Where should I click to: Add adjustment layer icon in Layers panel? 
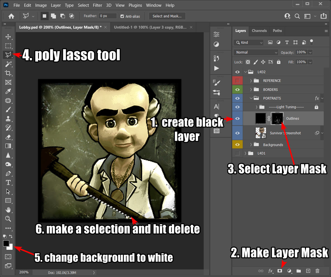pos(289,271)
